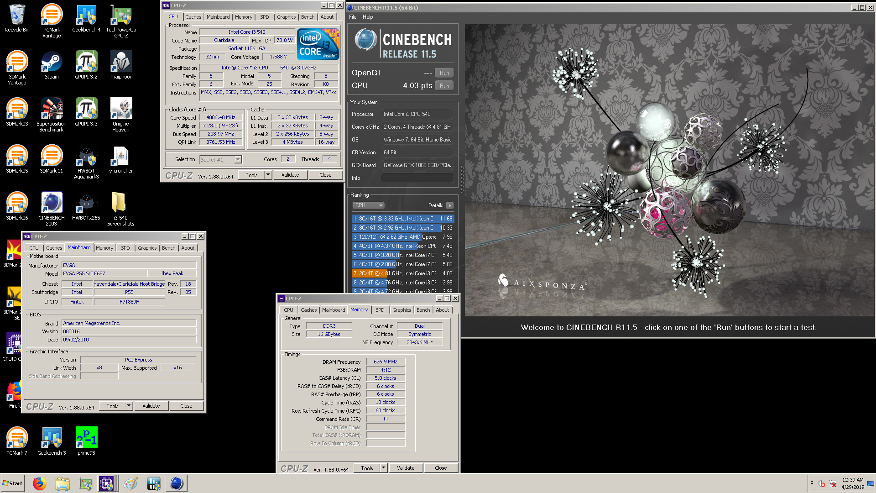
Task: Open PCMark 7 desktop icon
Action: pos(17,441)
